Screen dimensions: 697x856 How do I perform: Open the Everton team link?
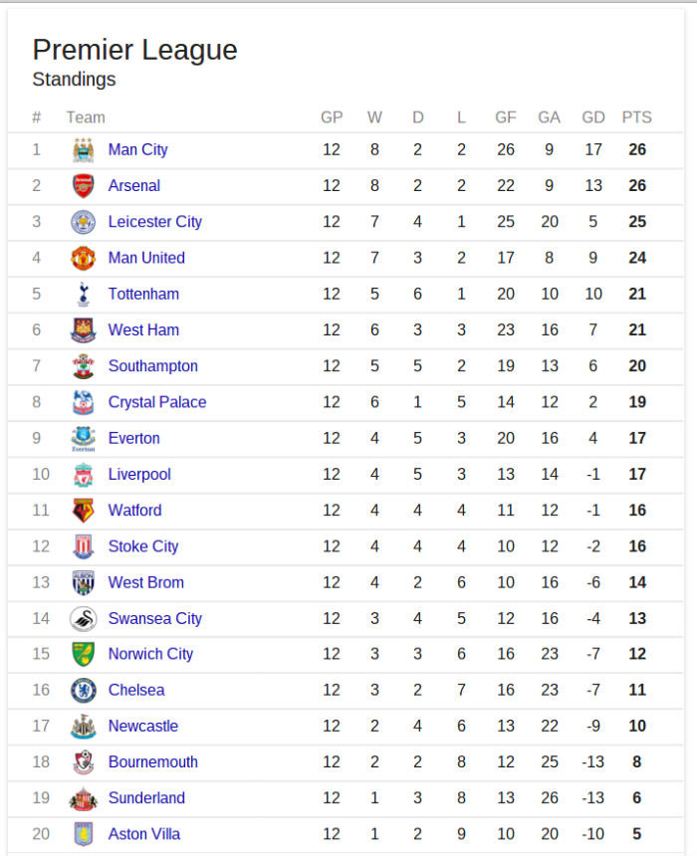click(133, 438)
